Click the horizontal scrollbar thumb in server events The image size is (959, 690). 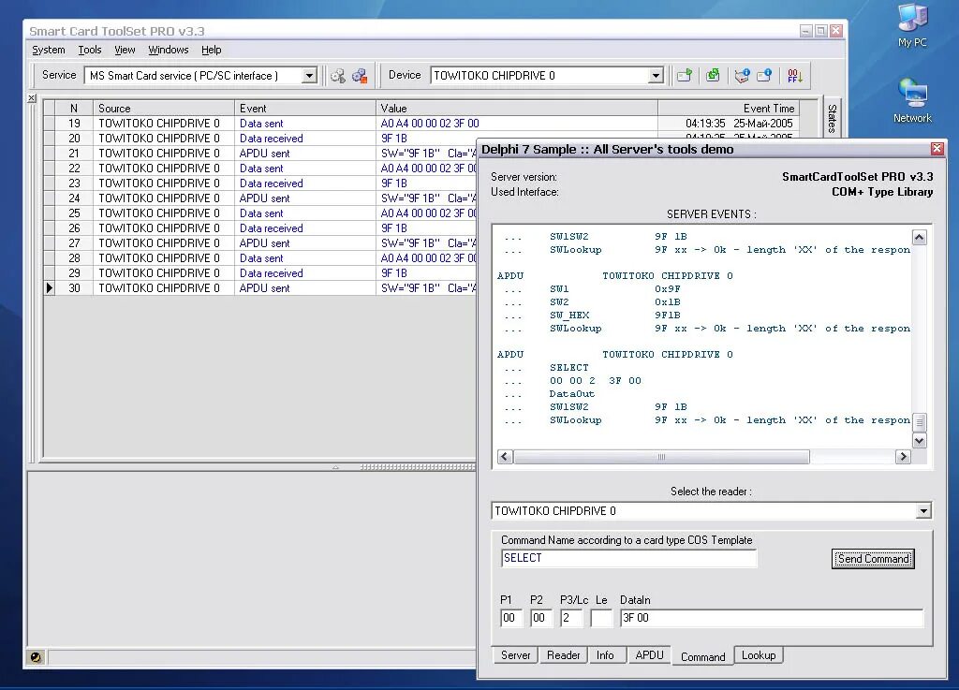click(661, 457)
